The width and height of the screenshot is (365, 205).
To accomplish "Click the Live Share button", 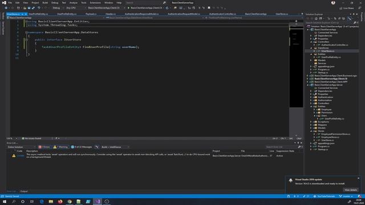I will pos(347,8).
